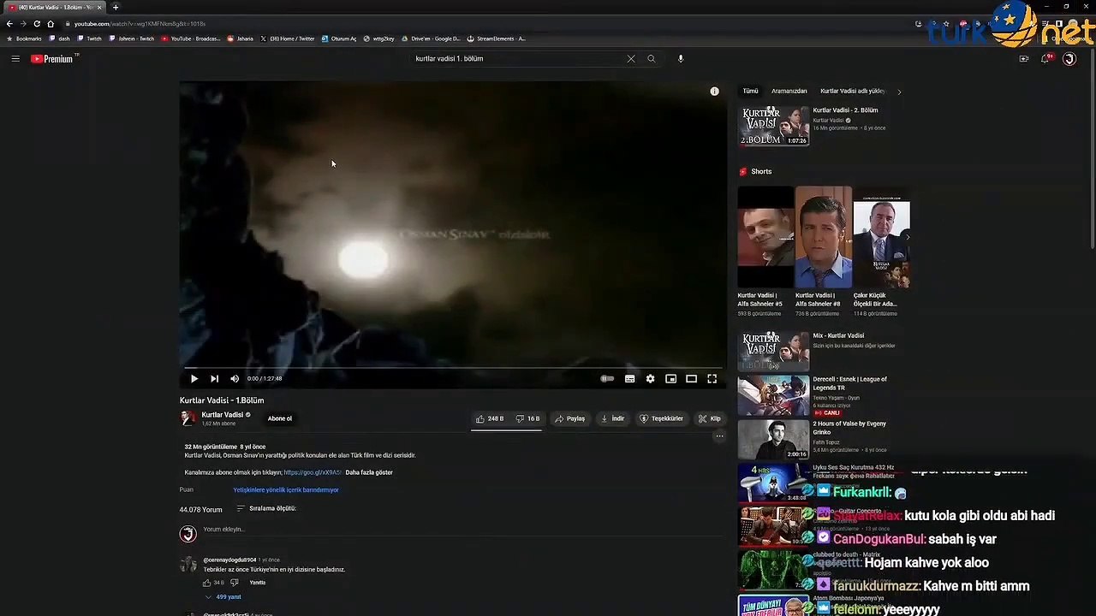The width and height of the screenshot is (1096, 616).
Task: Open the Twitch bookmark
Action: tap(90, 38)
